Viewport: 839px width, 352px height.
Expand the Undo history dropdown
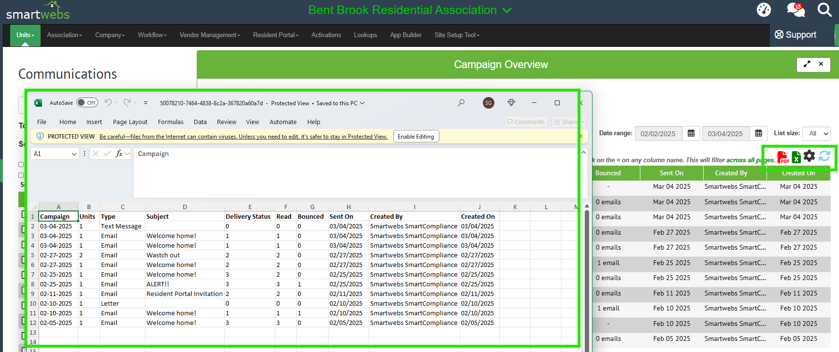[x=116, y=102]
